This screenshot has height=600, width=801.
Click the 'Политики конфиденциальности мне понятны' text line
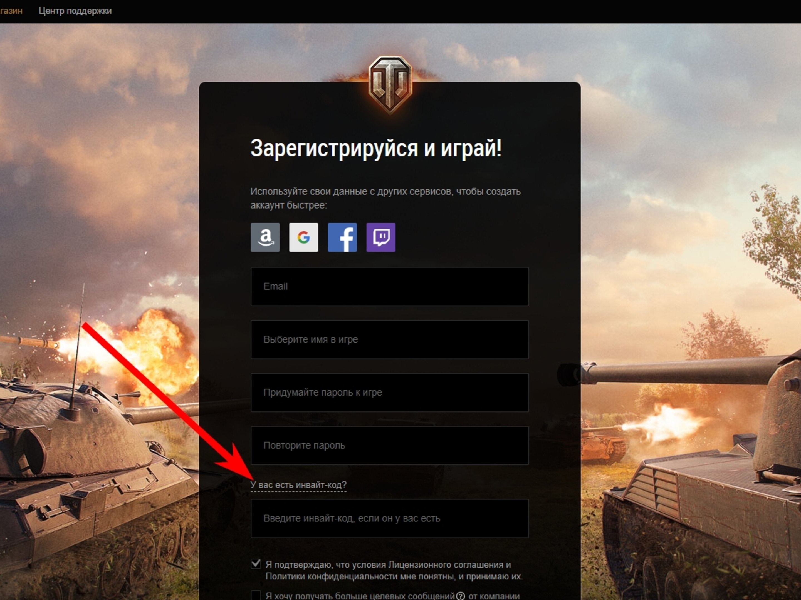coord(394,576)
